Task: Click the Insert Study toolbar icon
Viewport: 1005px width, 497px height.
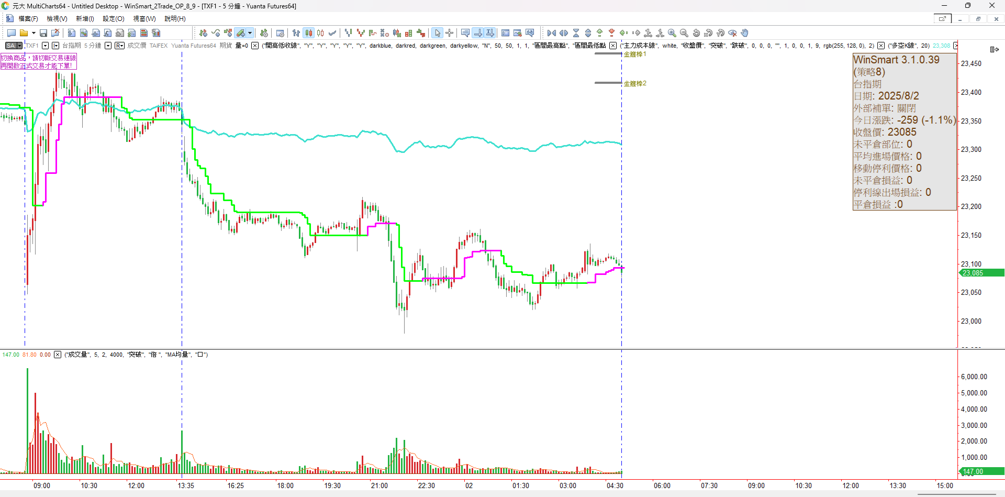Action: [x=216, y=33]
